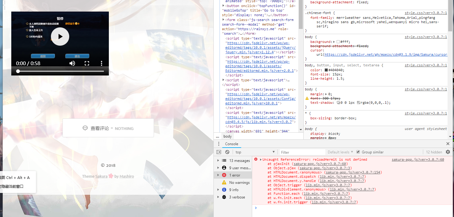The width and height of the screenshot is (454, 217).
Task: Click the 12 hidden indicator
Action: pos(434,152)
